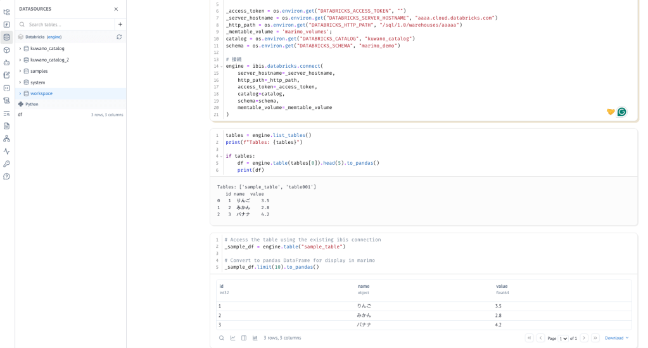648x348 pixels.
Task: Select the df dataframe entry
Action: (20, 115)
